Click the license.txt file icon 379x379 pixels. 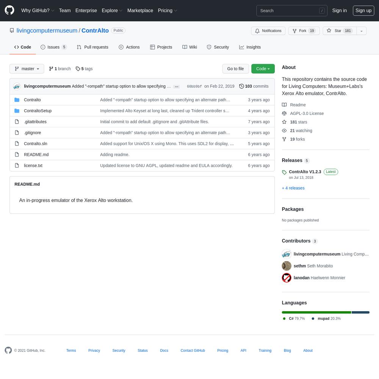(x=17, y=165)
